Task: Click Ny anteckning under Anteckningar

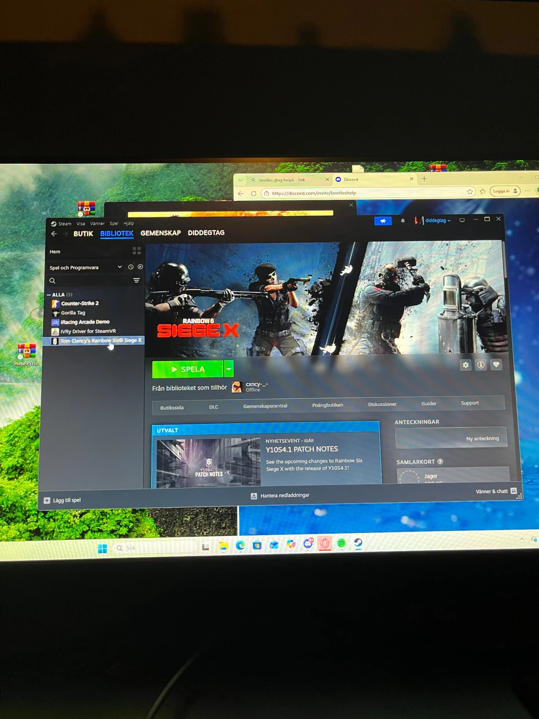Action: pyautogui.click(x=482, y=438)
